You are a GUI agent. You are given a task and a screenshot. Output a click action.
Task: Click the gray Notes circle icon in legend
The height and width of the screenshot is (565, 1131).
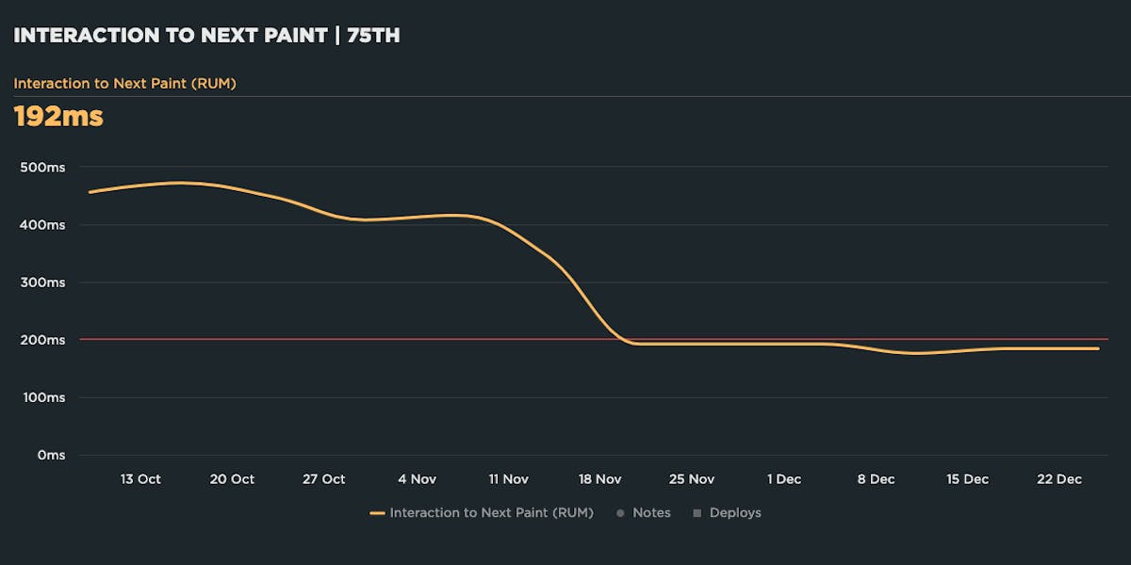pyautogui.click(x=619, y=513)
